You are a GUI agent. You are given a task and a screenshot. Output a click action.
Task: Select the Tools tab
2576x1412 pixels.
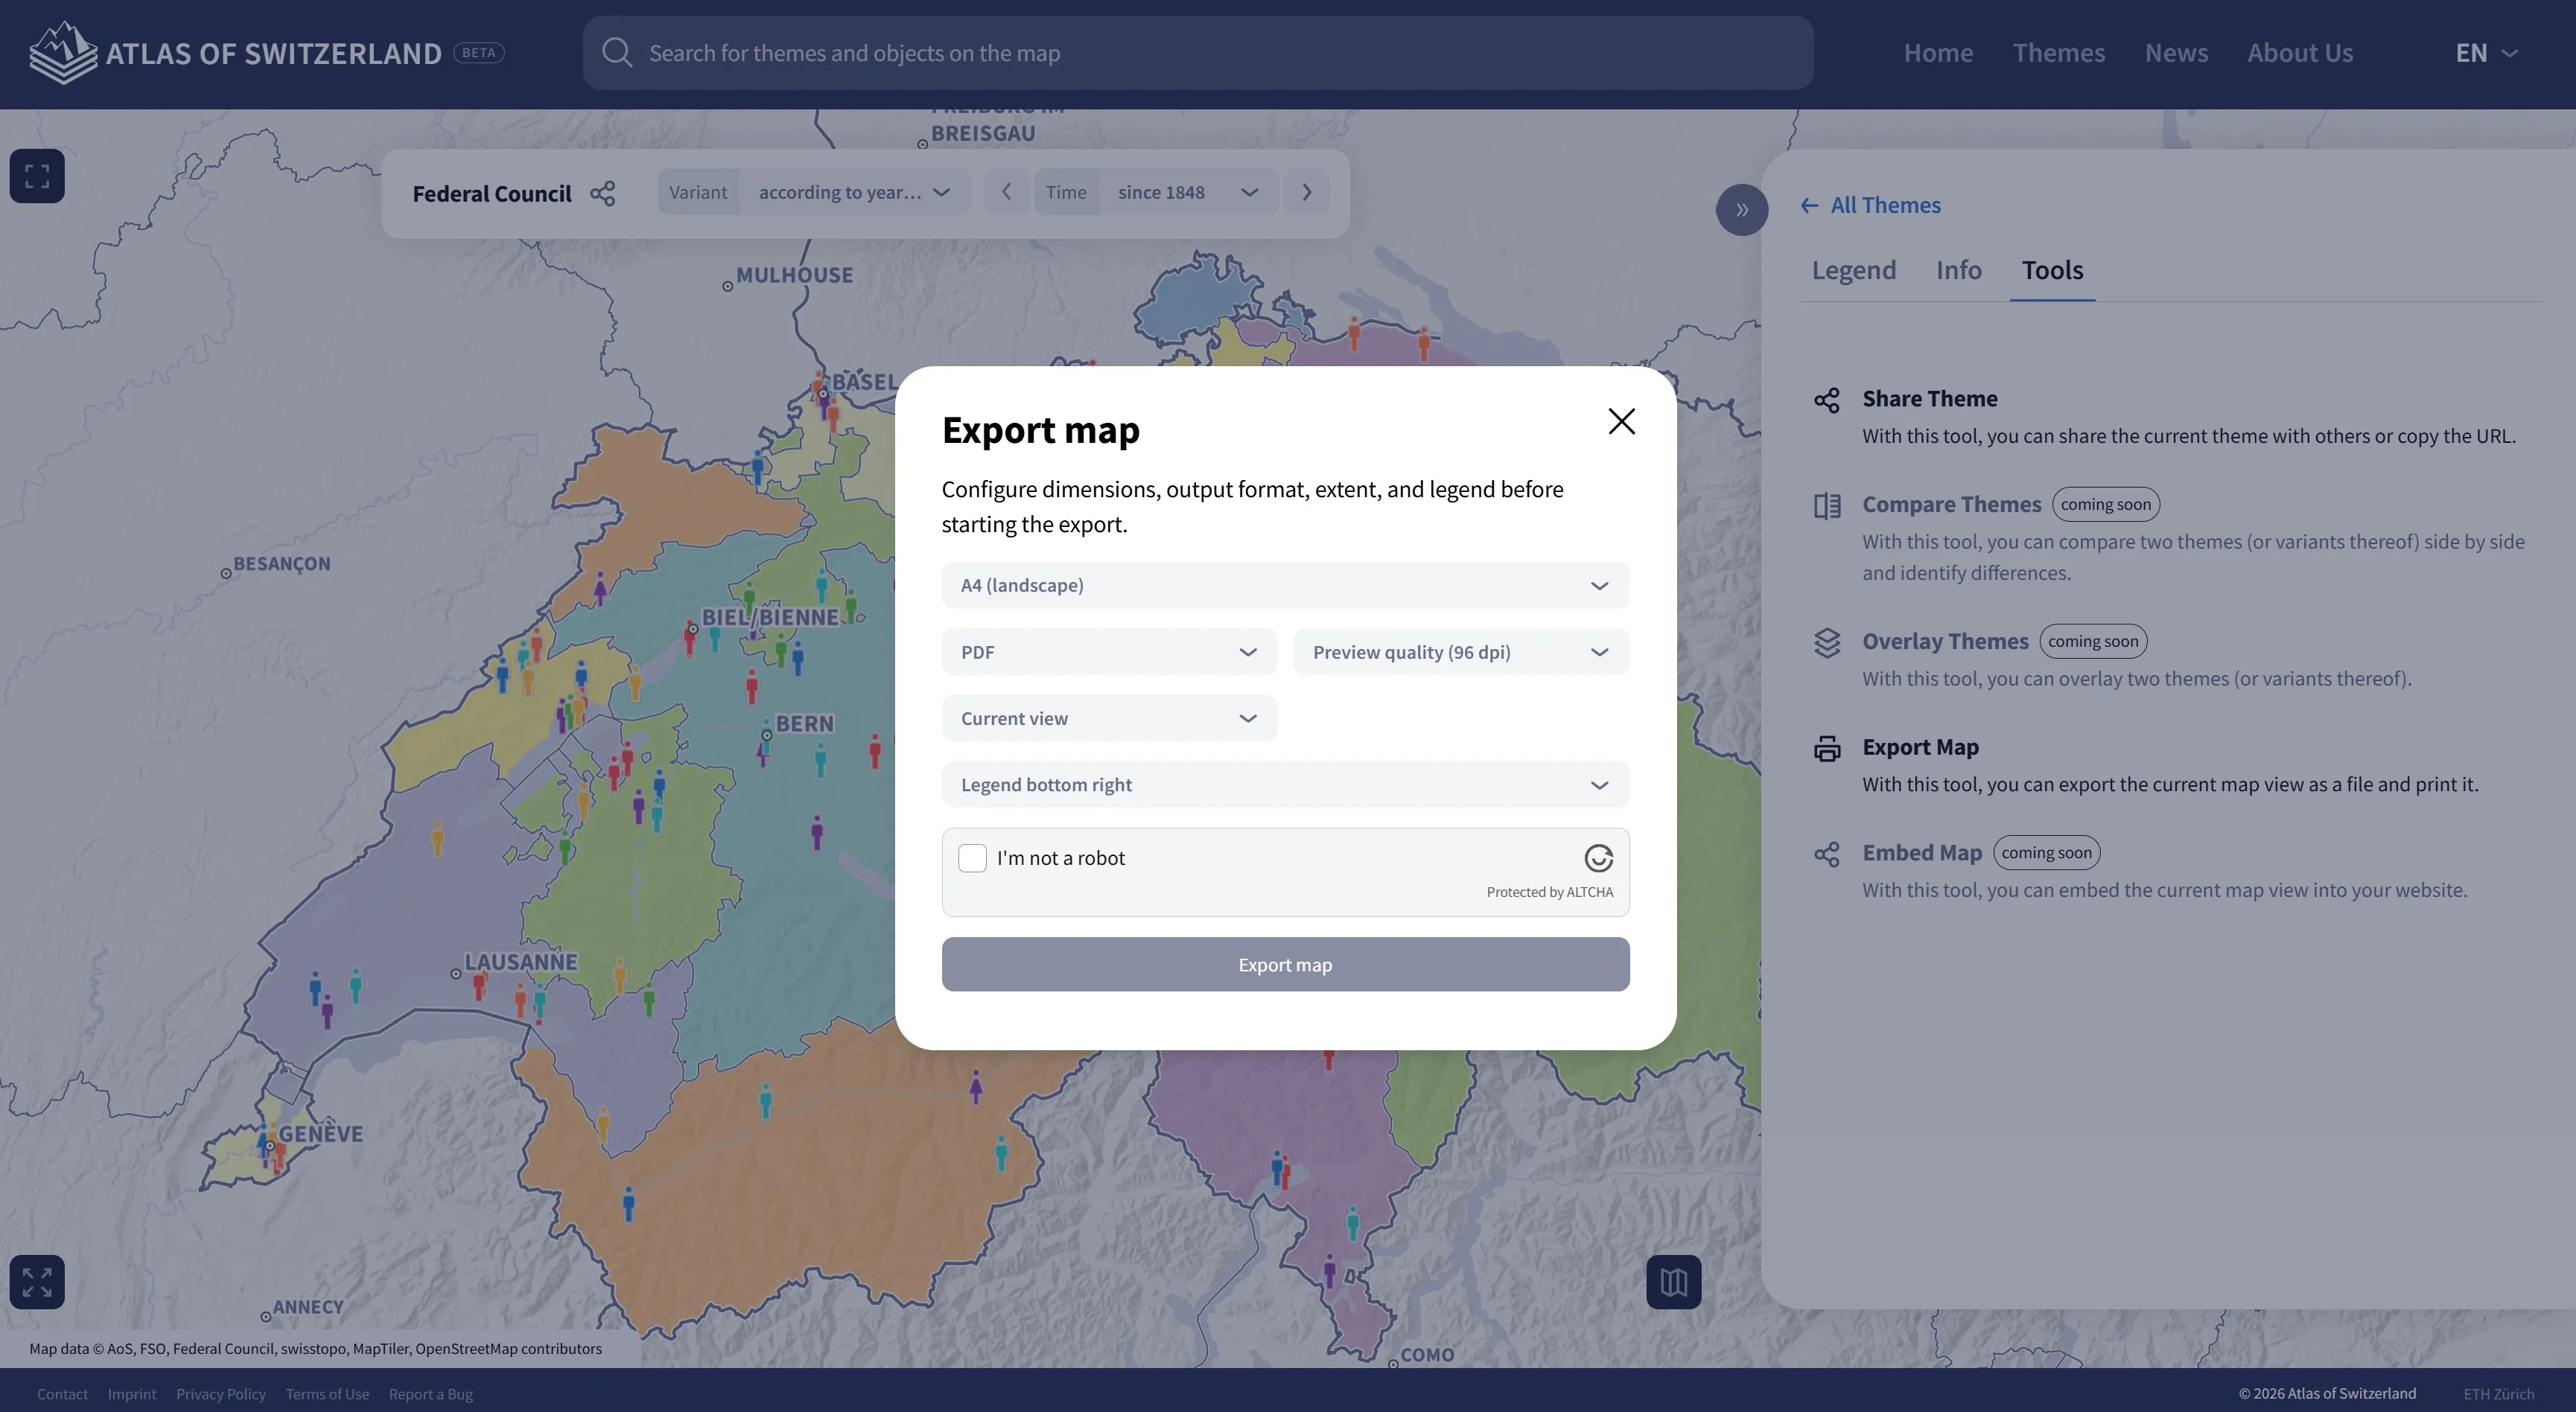(x=2052, y=269)
